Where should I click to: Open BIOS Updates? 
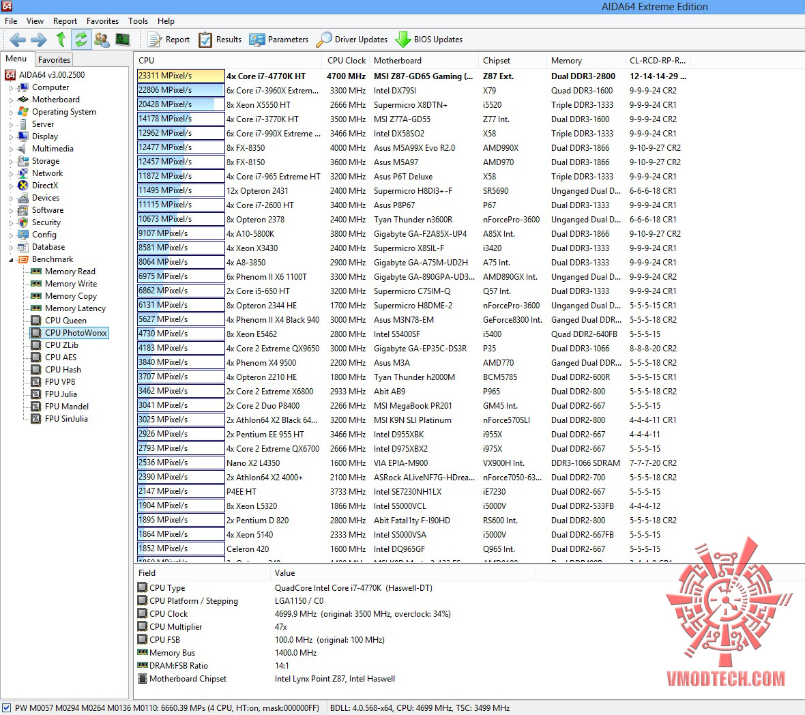pos(429,40)
